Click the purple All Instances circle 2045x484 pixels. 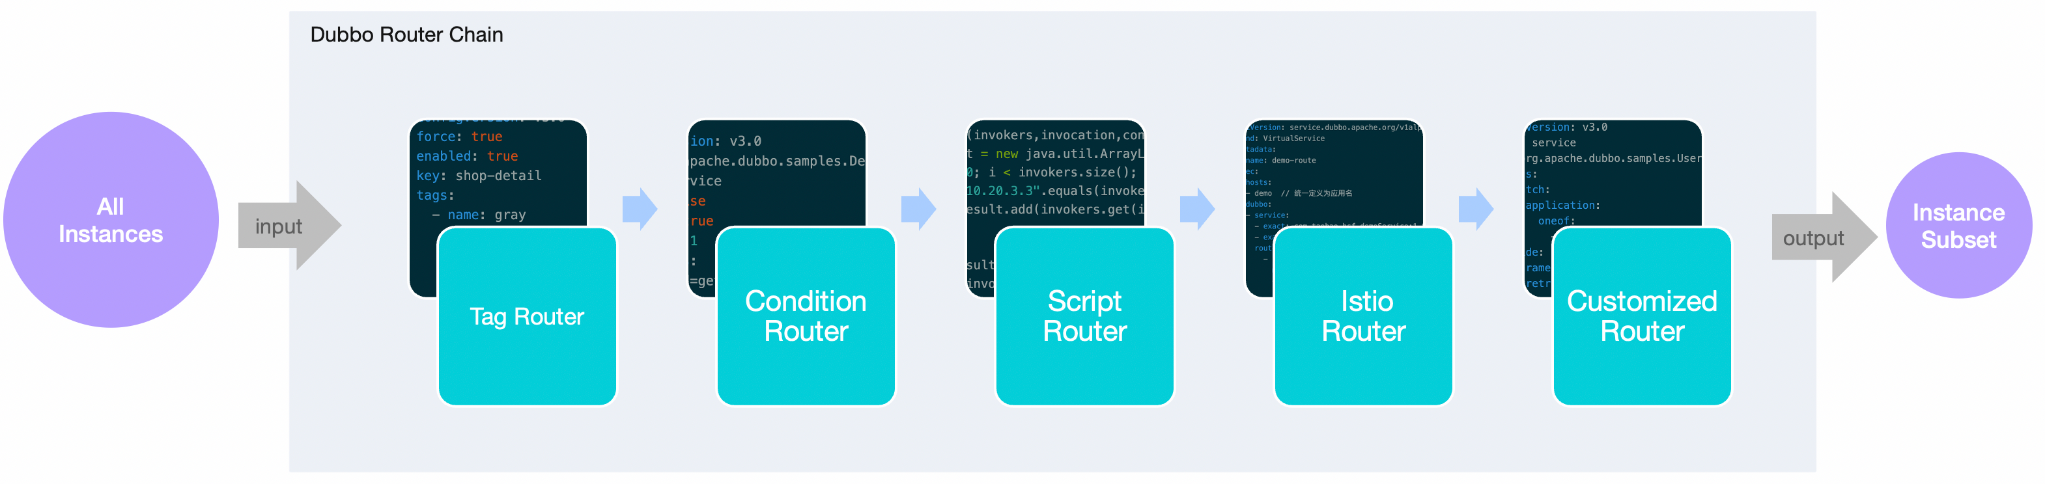(x=110, y=220)
